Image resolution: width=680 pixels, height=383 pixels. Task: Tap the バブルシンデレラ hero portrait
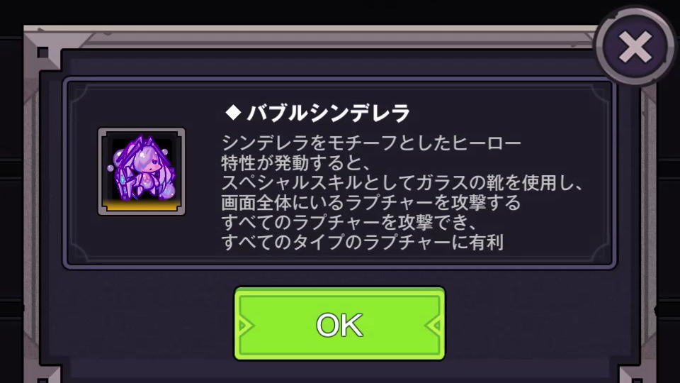142,171
